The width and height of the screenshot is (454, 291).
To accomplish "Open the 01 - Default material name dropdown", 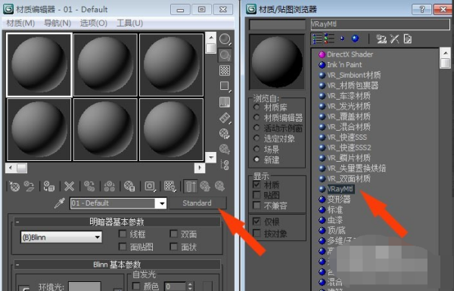I will point(162,203).
